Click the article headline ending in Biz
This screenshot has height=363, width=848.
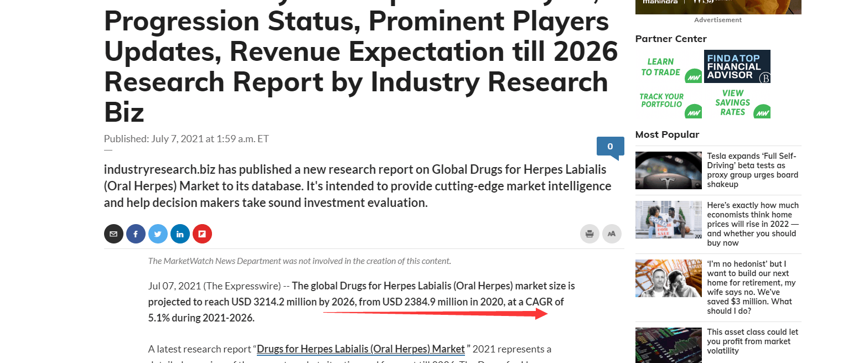pos(361,63)
